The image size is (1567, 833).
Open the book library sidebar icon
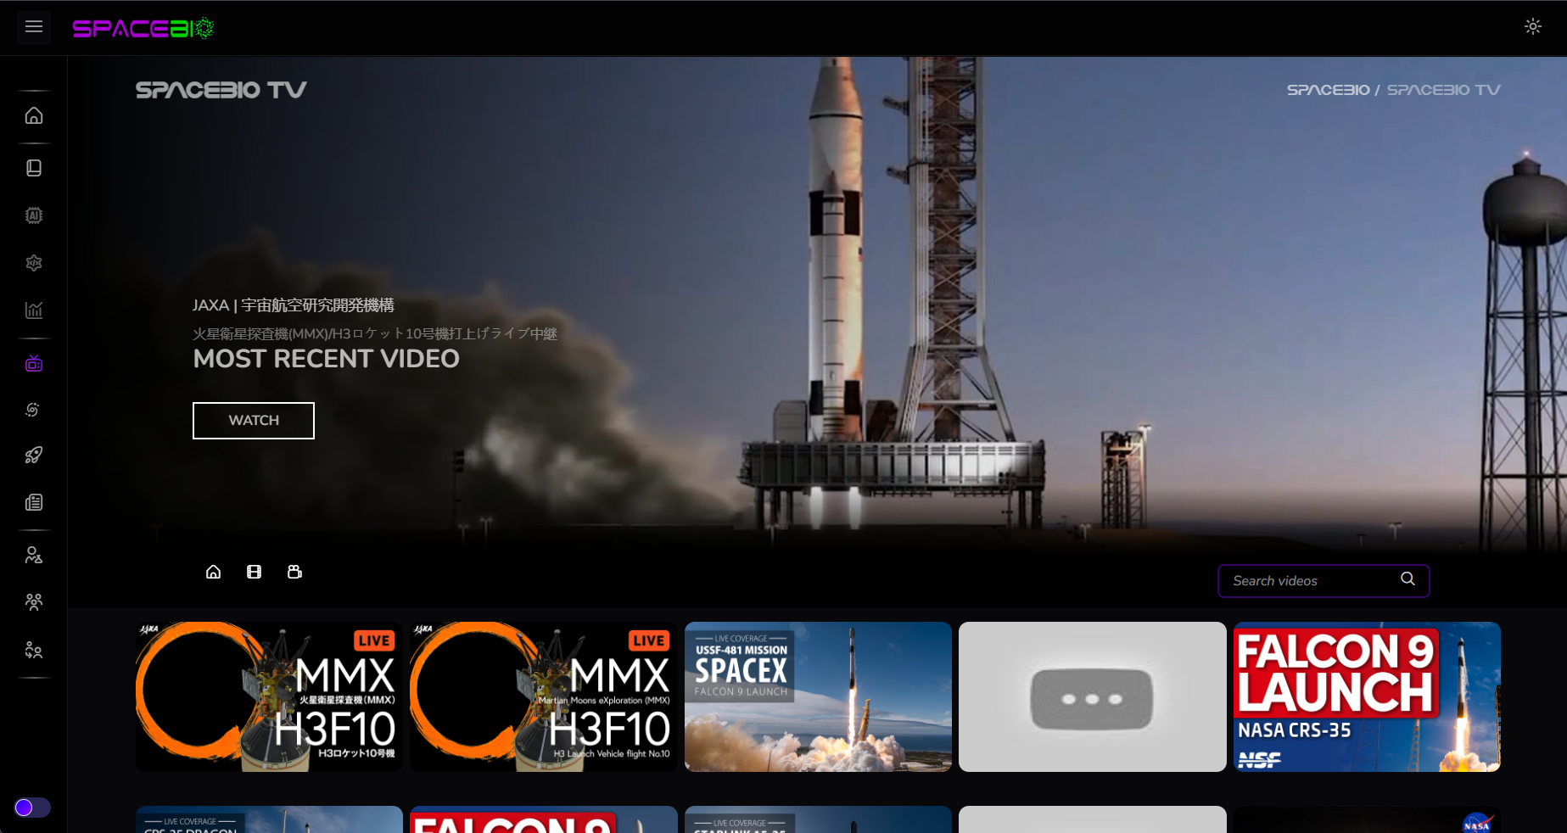[34, 168]
